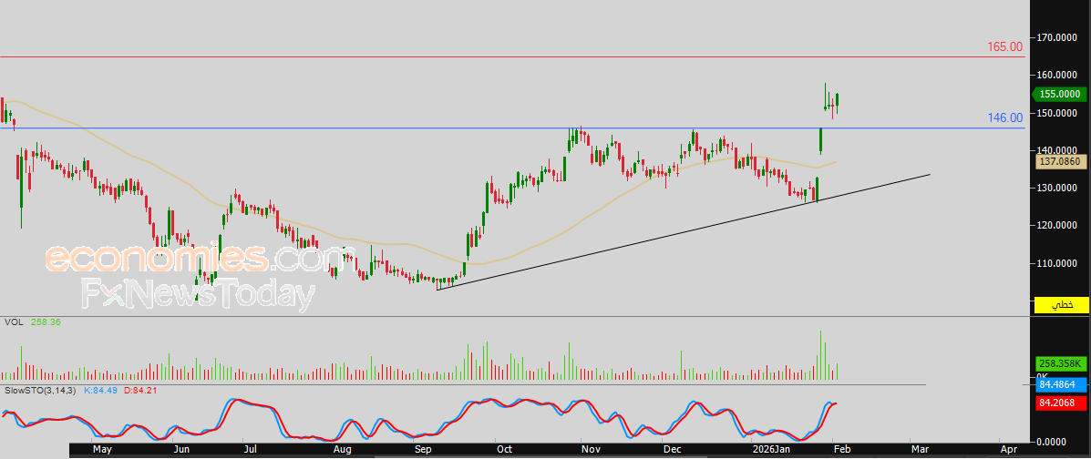1091x459 pixels.
Task: Click the 170.0000 price axis label
Action: pos(1058,36)
